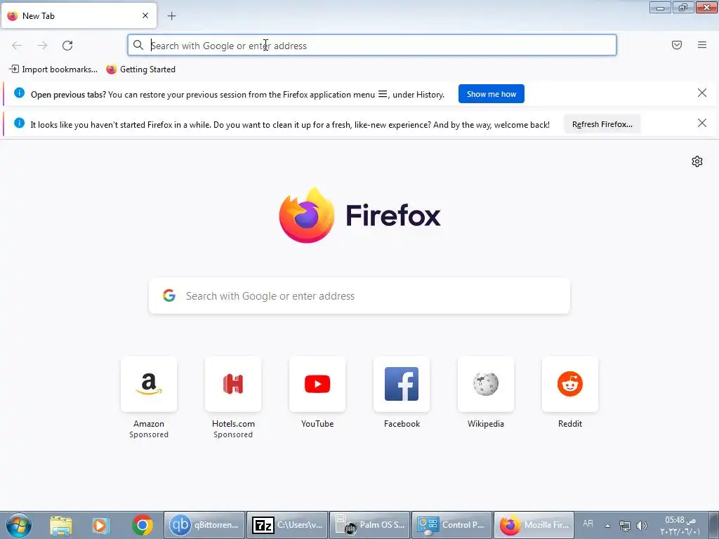Screen dimensions: 719x539
Task: Open the Firefox application menu
Action: tap(702, 45)
